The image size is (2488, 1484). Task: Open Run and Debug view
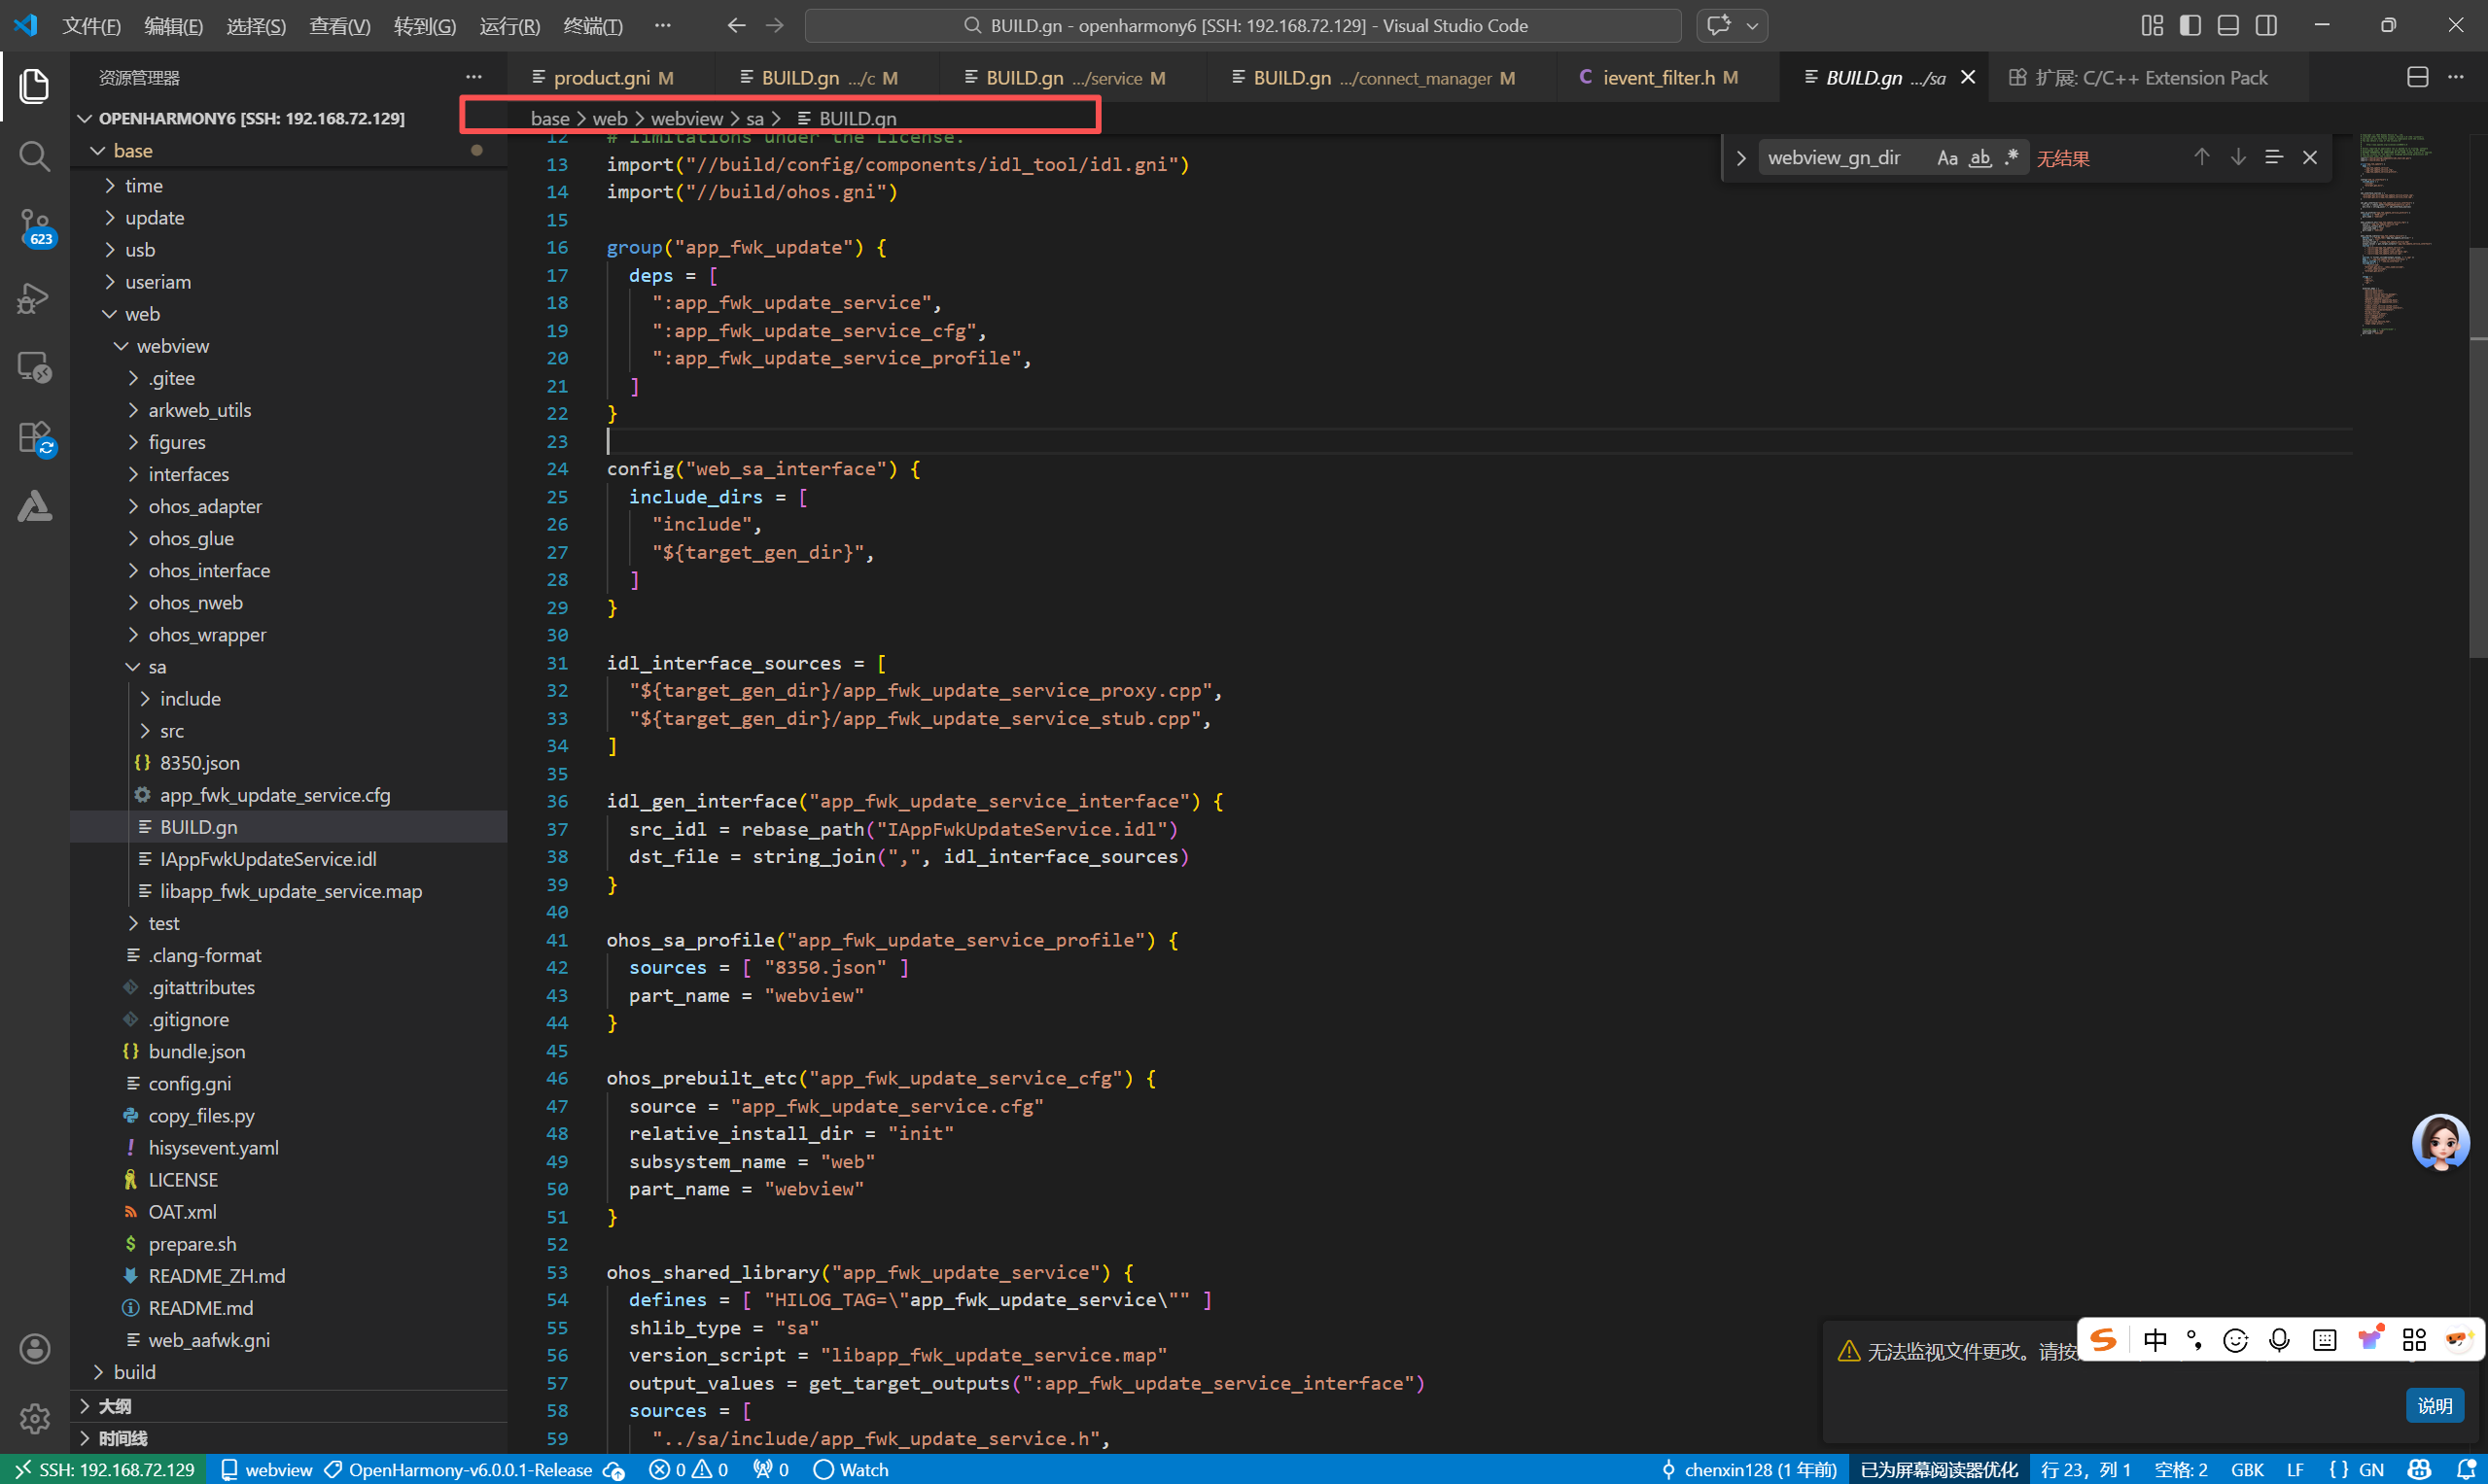[x=34, y=298]
